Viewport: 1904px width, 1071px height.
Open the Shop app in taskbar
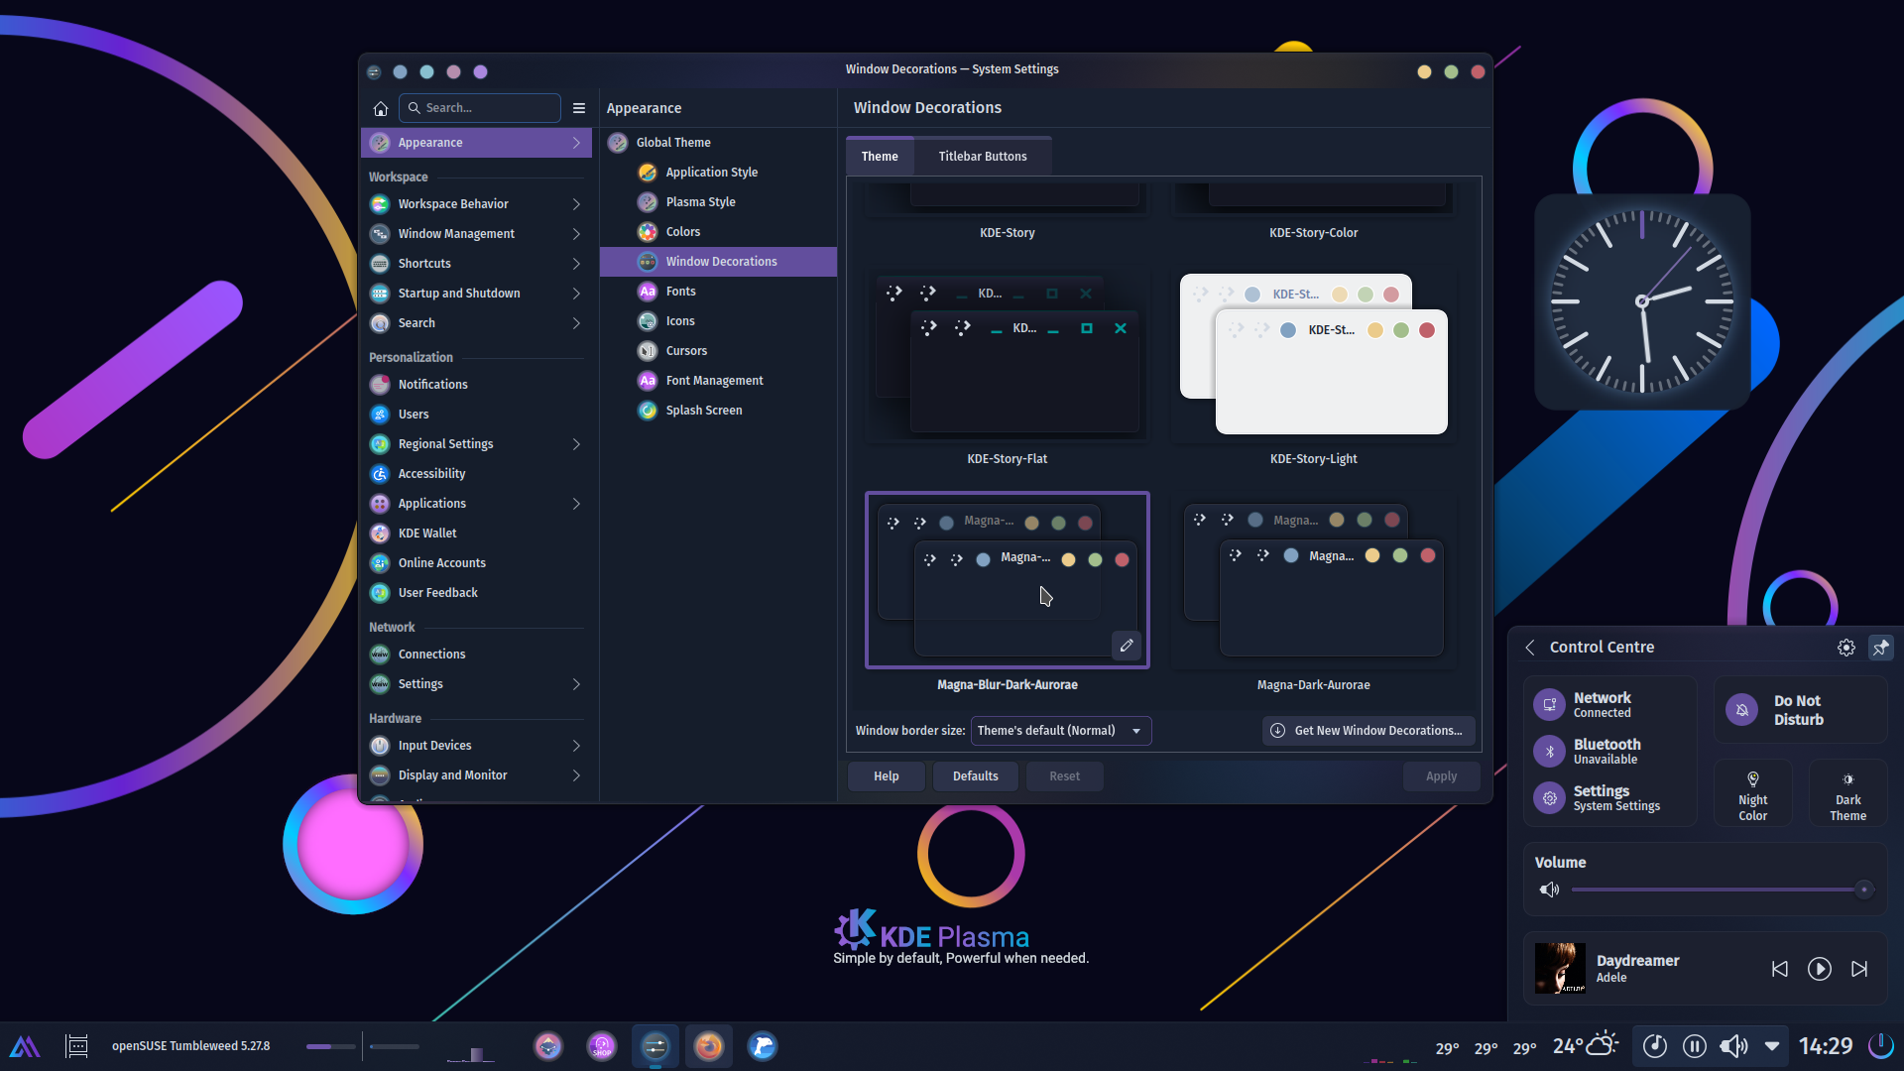click(x=602, y=1046)
